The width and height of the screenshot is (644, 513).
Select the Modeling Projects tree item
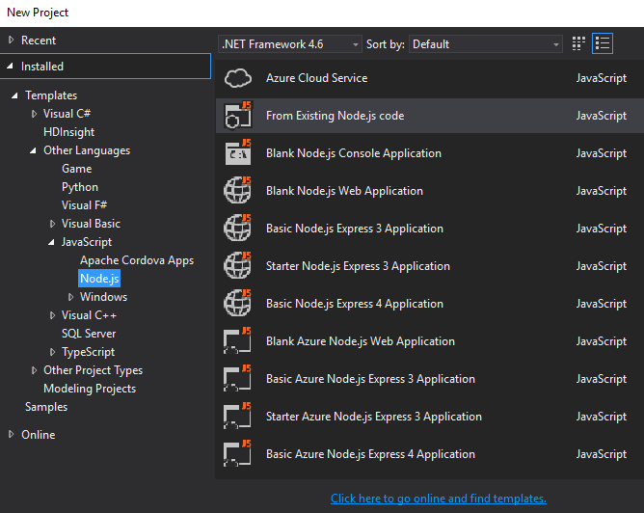click(x=90, y=389)
